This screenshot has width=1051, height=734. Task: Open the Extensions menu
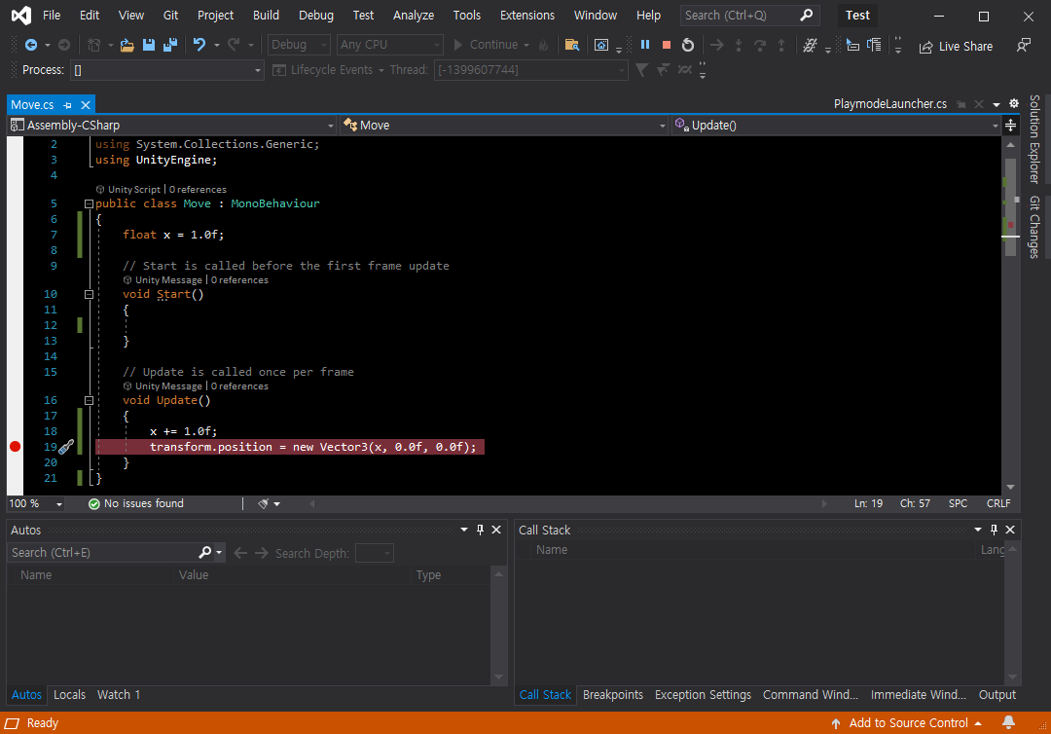pyautogui.click(x=526, y=15)
